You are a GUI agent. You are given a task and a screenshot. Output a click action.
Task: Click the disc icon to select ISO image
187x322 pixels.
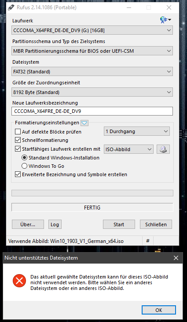coord(163,149)
